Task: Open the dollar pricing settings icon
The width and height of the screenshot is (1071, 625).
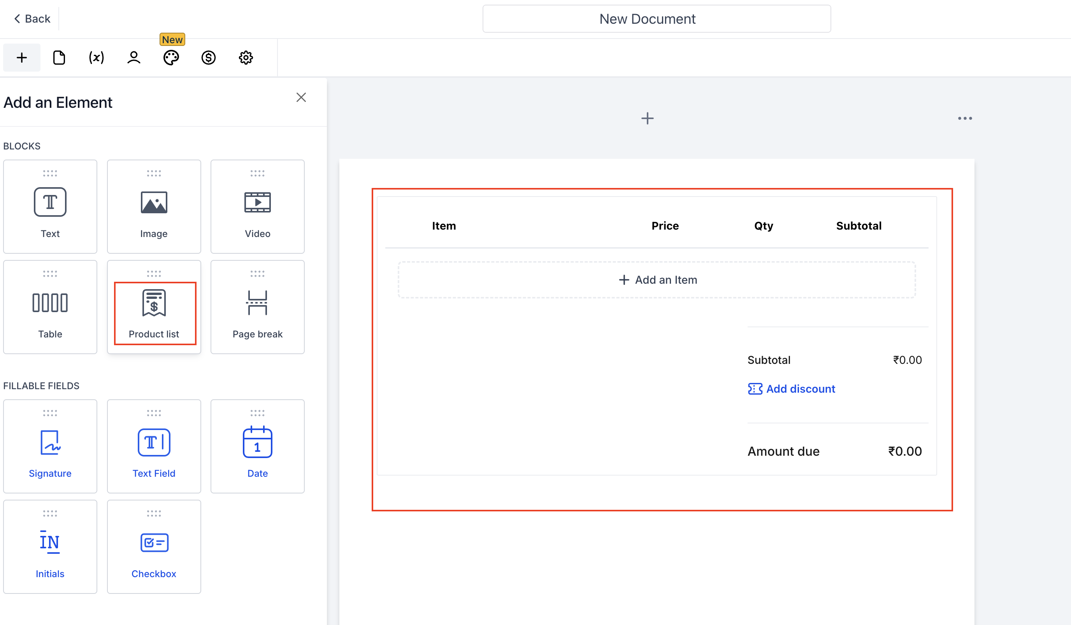Action: [x=209, y=57]
